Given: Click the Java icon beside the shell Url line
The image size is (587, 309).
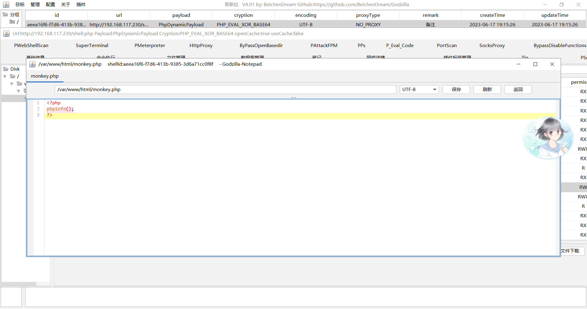Looking at the screenshot, I should [6, 34].
